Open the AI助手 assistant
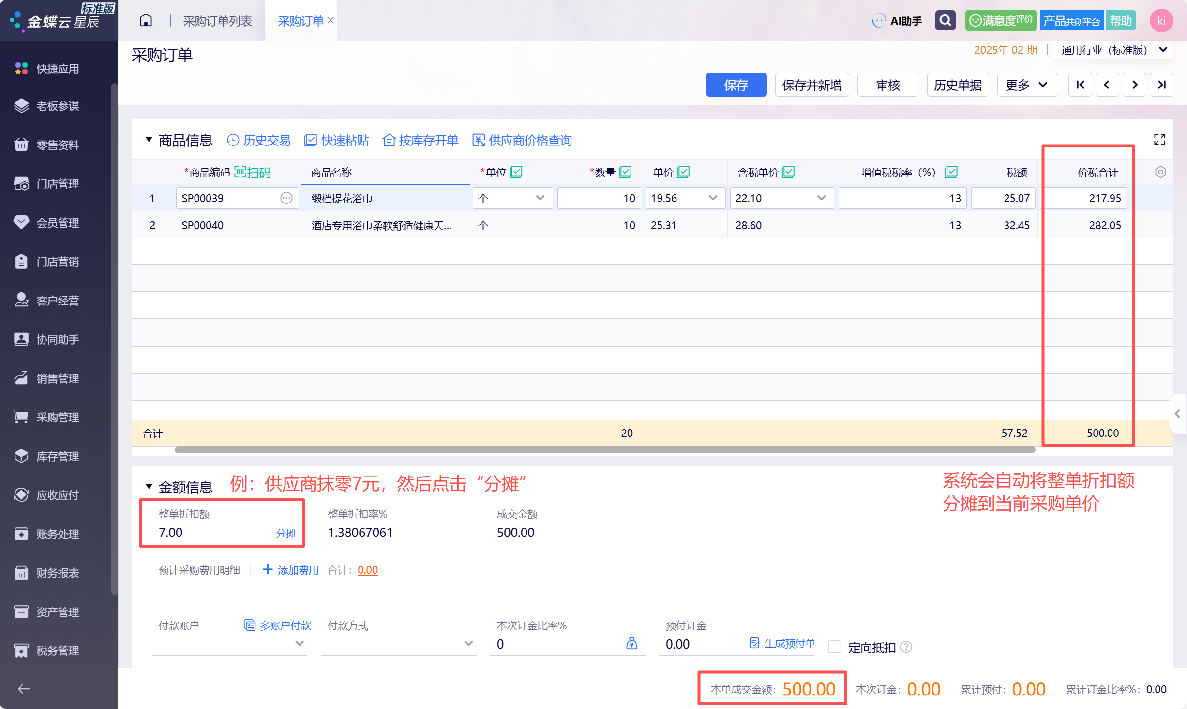The width and height of the screenshot is (1187, 709). pyautogui.click(x=897, y=21)
